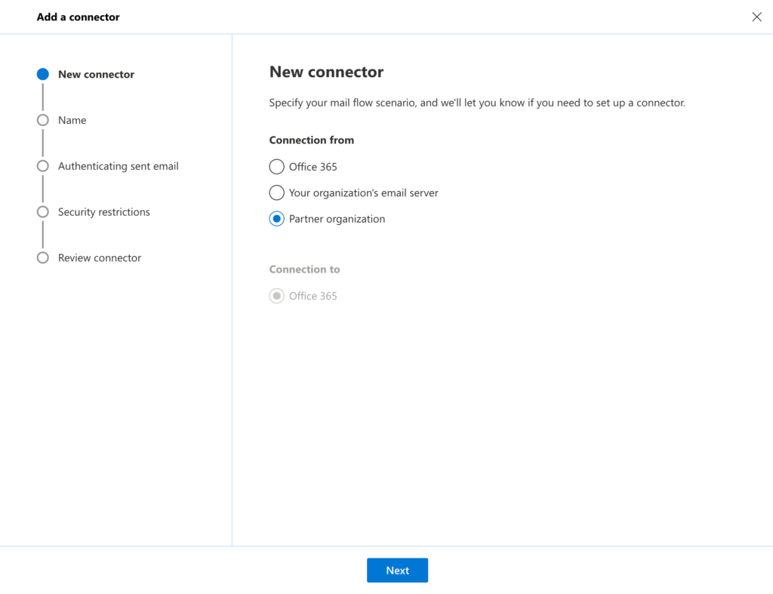Close the Add a connector dialog
The image size is (773, 594).
click(x=756, y=17)
